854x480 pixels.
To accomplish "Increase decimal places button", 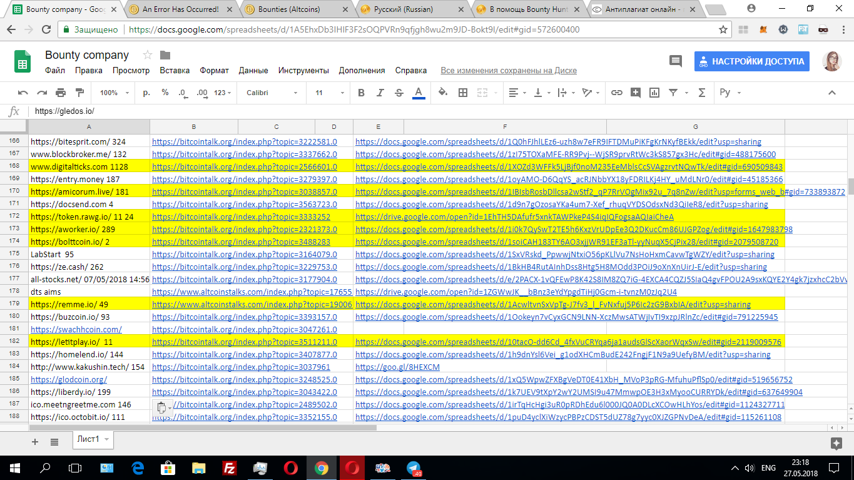I will tap(202, 93).
